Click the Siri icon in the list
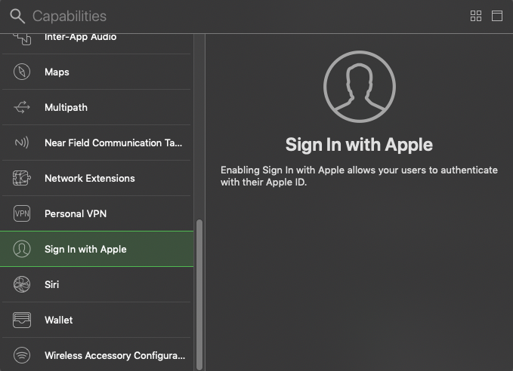 [x=22, y=285]
